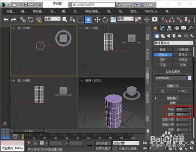Collapse the 名称和颜色 rollout

click(x=173, y=72)
